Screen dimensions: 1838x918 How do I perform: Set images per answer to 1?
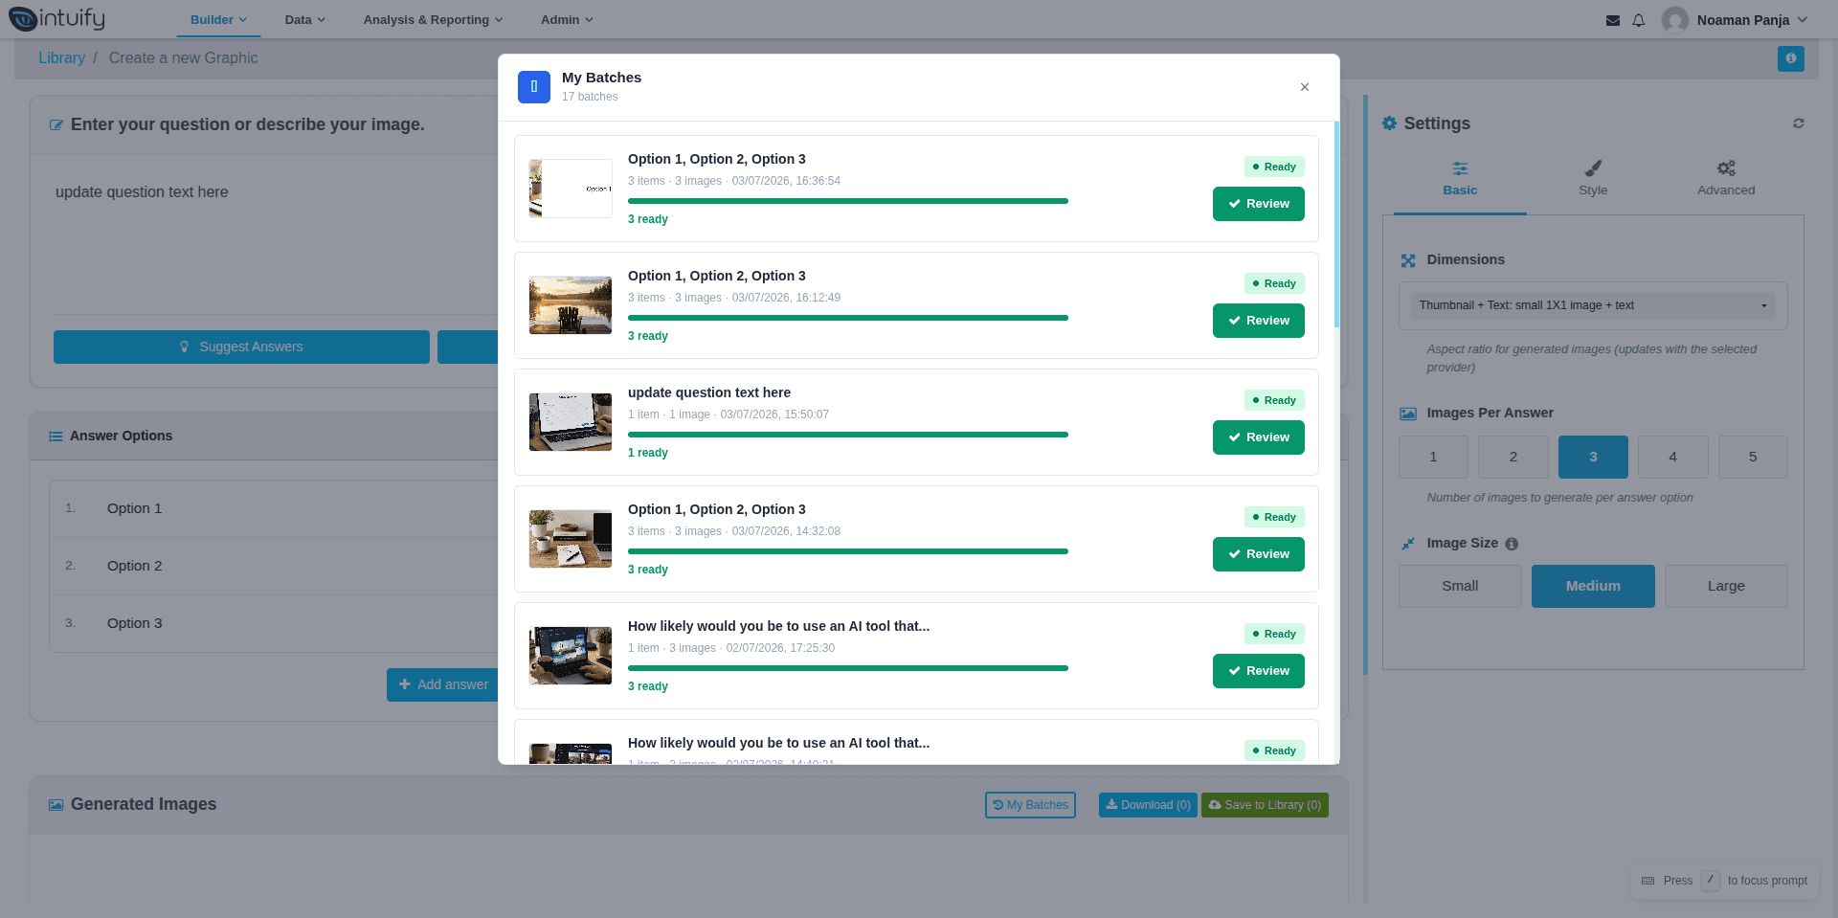1433,457
